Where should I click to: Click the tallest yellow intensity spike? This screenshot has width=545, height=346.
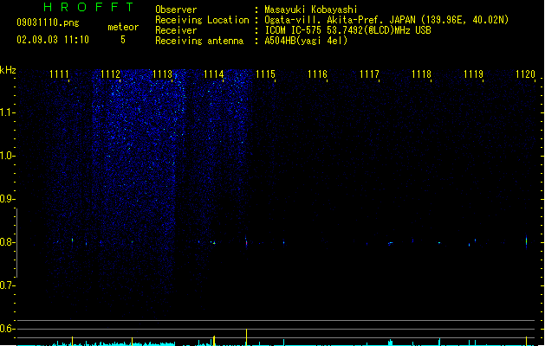[x=246, y=337]
